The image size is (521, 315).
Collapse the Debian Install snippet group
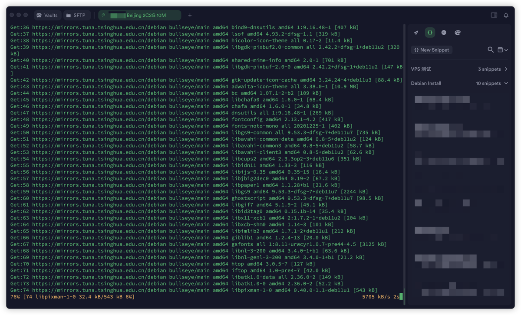(x=459, y=83)
